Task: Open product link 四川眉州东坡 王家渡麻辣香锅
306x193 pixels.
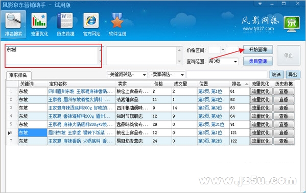Action: point(80,92)
